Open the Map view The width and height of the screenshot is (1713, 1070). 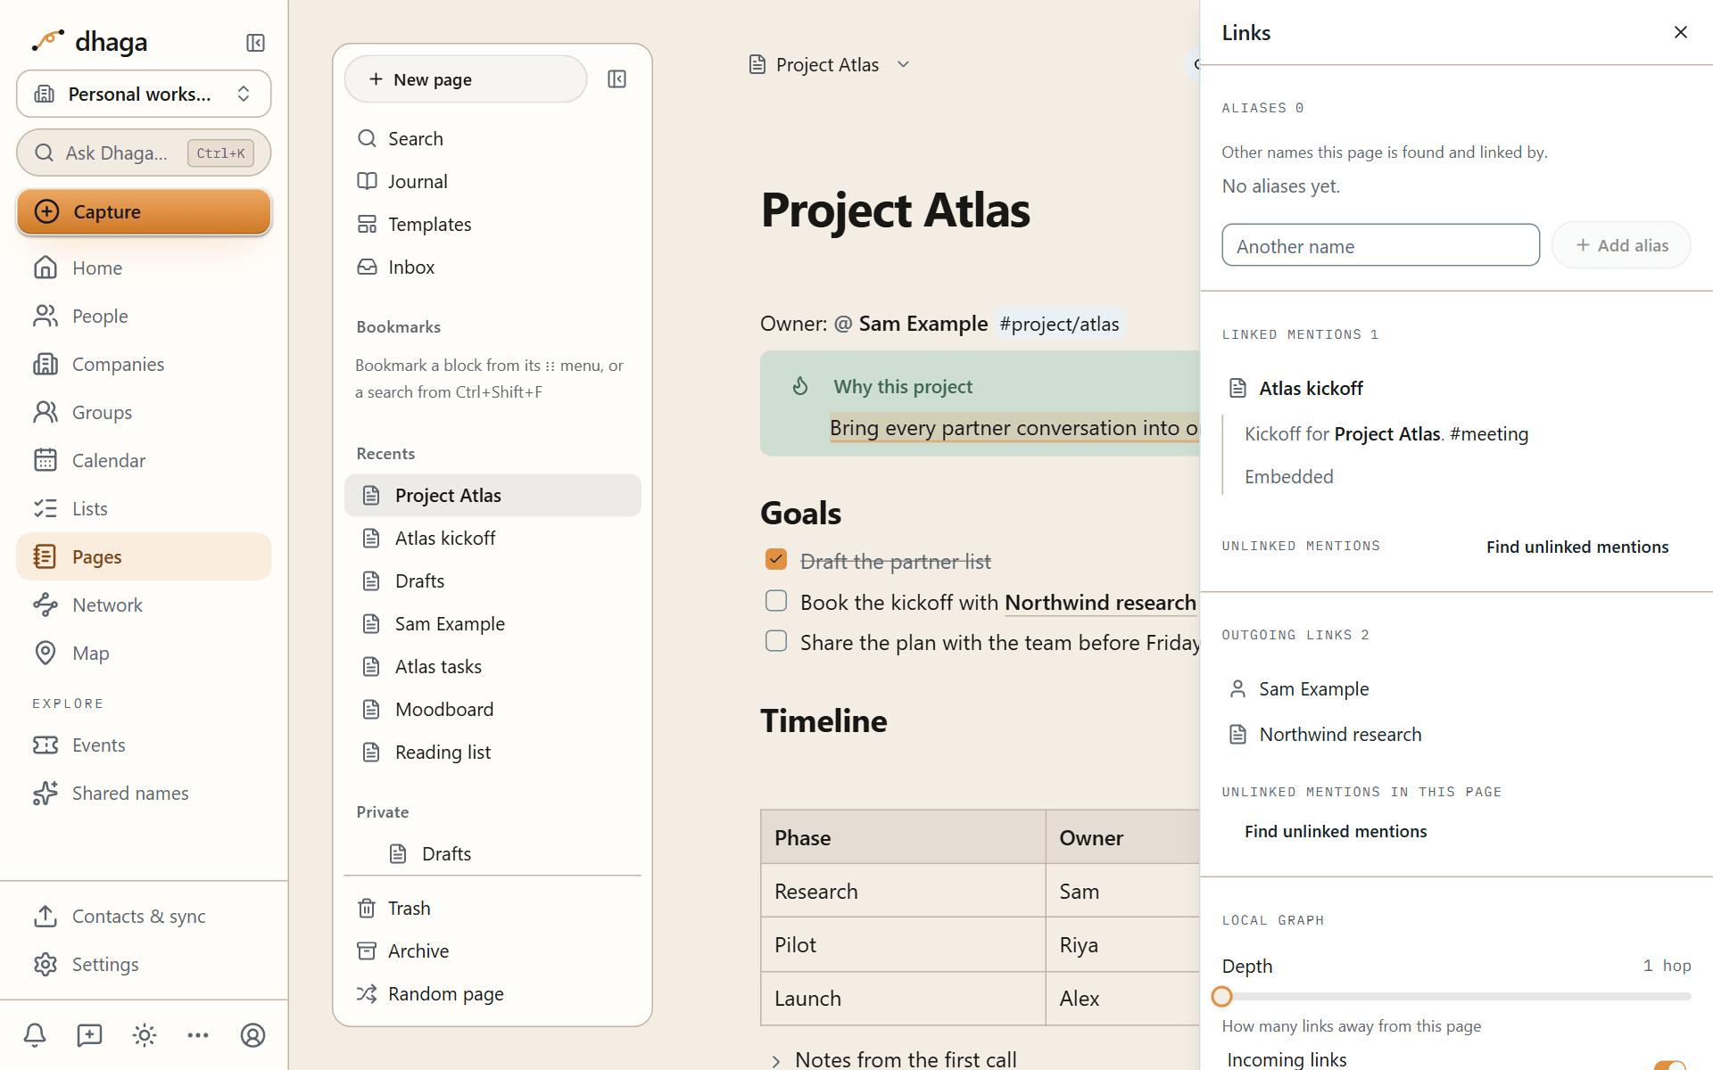144,653
